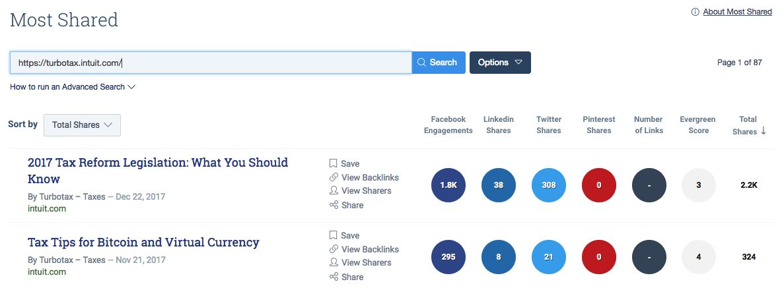
Task: View Sharers of the Bitcoin tax tips article
Action: [x=360, y=262]
